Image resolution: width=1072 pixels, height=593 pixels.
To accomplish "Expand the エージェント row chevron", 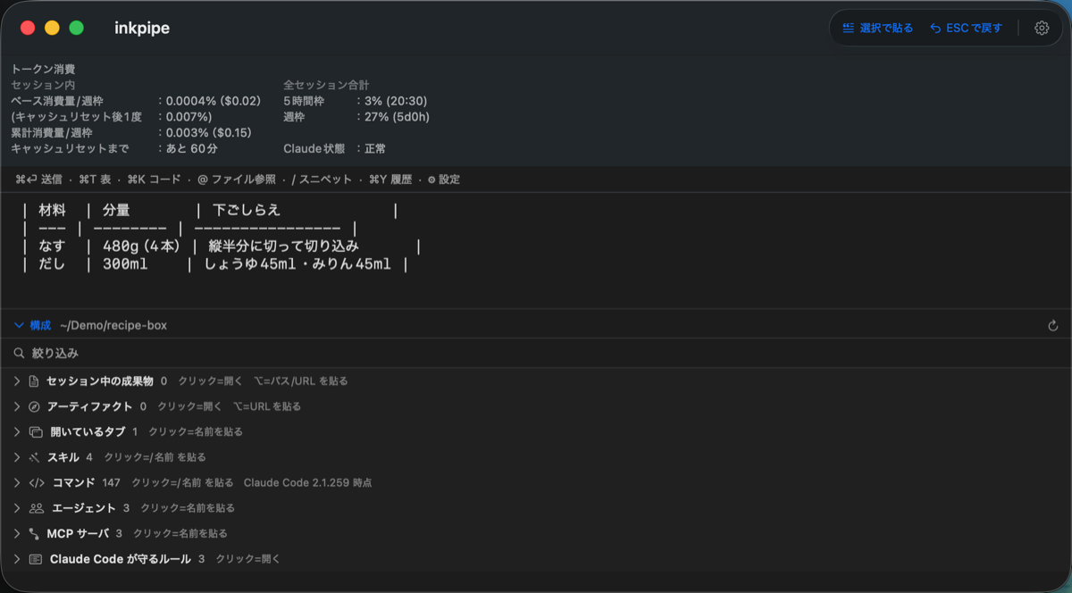I will [x=17, y=508].
